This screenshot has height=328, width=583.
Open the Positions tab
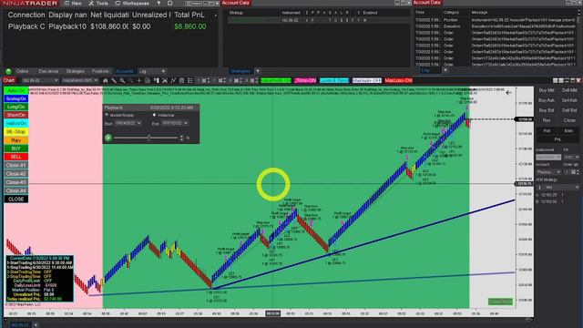click(x=100, y=71)
